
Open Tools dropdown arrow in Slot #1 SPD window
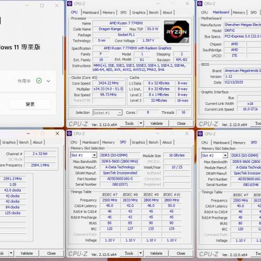pos(140,253)
